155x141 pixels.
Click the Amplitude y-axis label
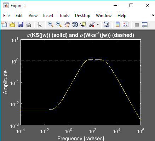coord(5,82)
